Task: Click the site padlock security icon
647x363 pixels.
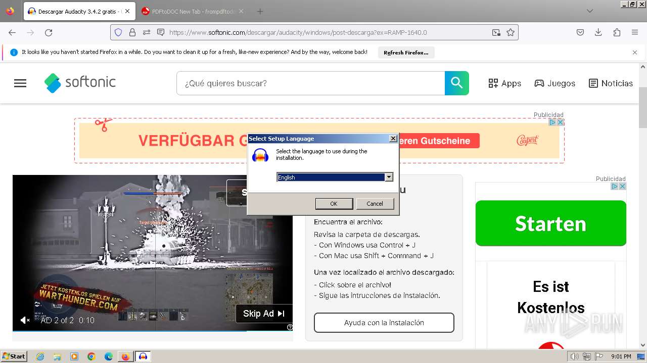Action: point(132,32)
